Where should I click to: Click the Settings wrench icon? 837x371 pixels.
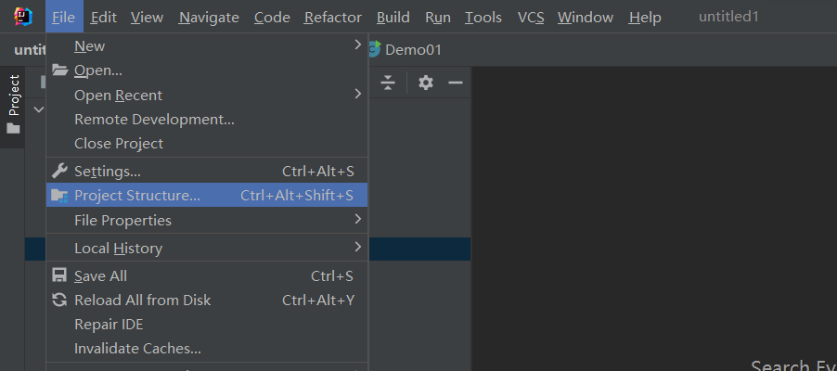point(59,171)
